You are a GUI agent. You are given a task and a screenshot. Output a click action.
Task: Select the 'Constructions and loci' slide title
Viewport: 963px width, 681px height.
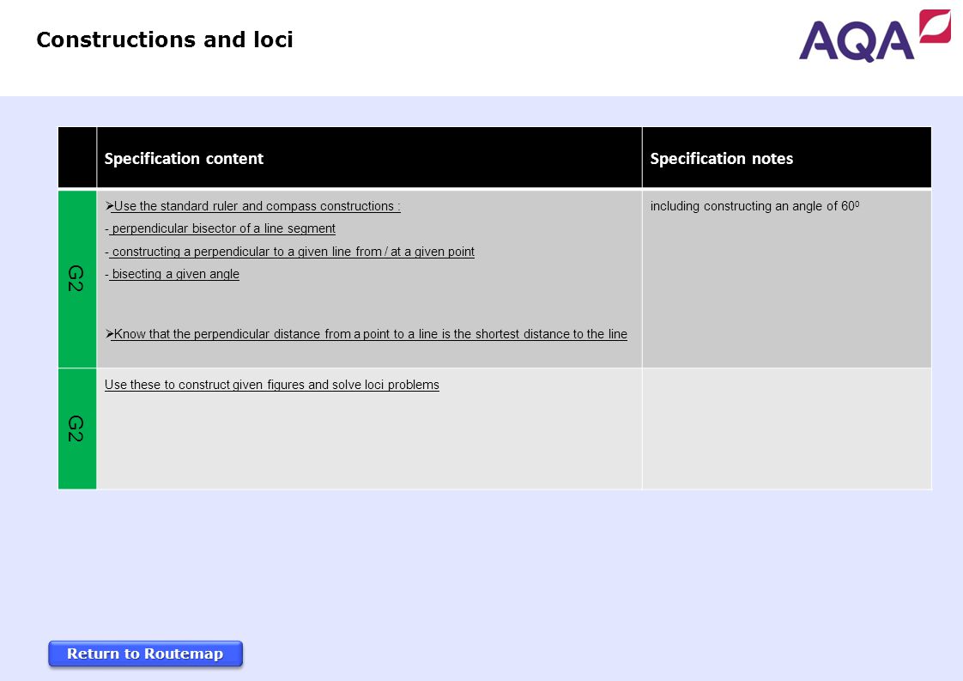point(165,40)
